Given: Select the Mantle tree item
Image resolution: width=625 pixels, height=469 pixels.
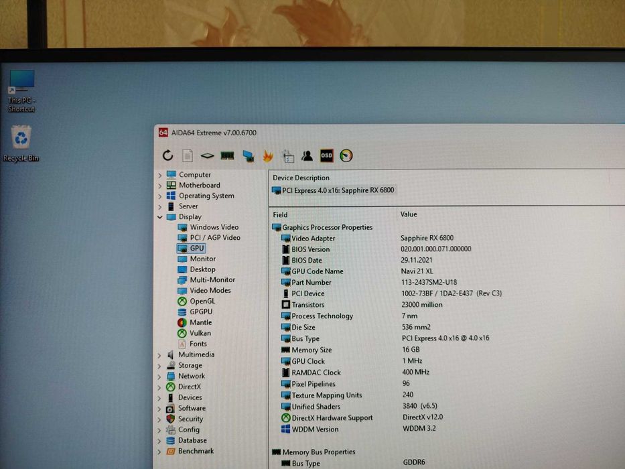Looking at the screenshot, I should [x=194, y=322].
